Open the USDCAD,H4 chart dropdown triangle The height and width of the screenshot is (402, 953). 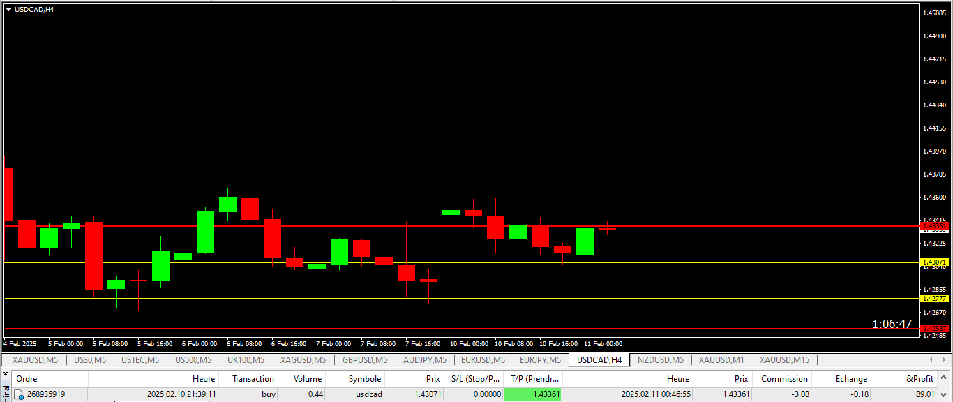click(8, 9)
